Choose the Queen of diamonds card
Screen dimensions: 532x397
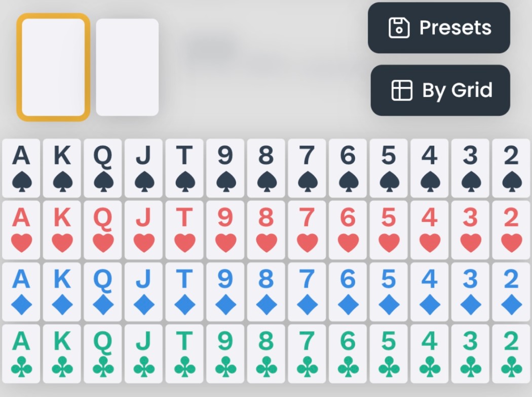[103, 292]
